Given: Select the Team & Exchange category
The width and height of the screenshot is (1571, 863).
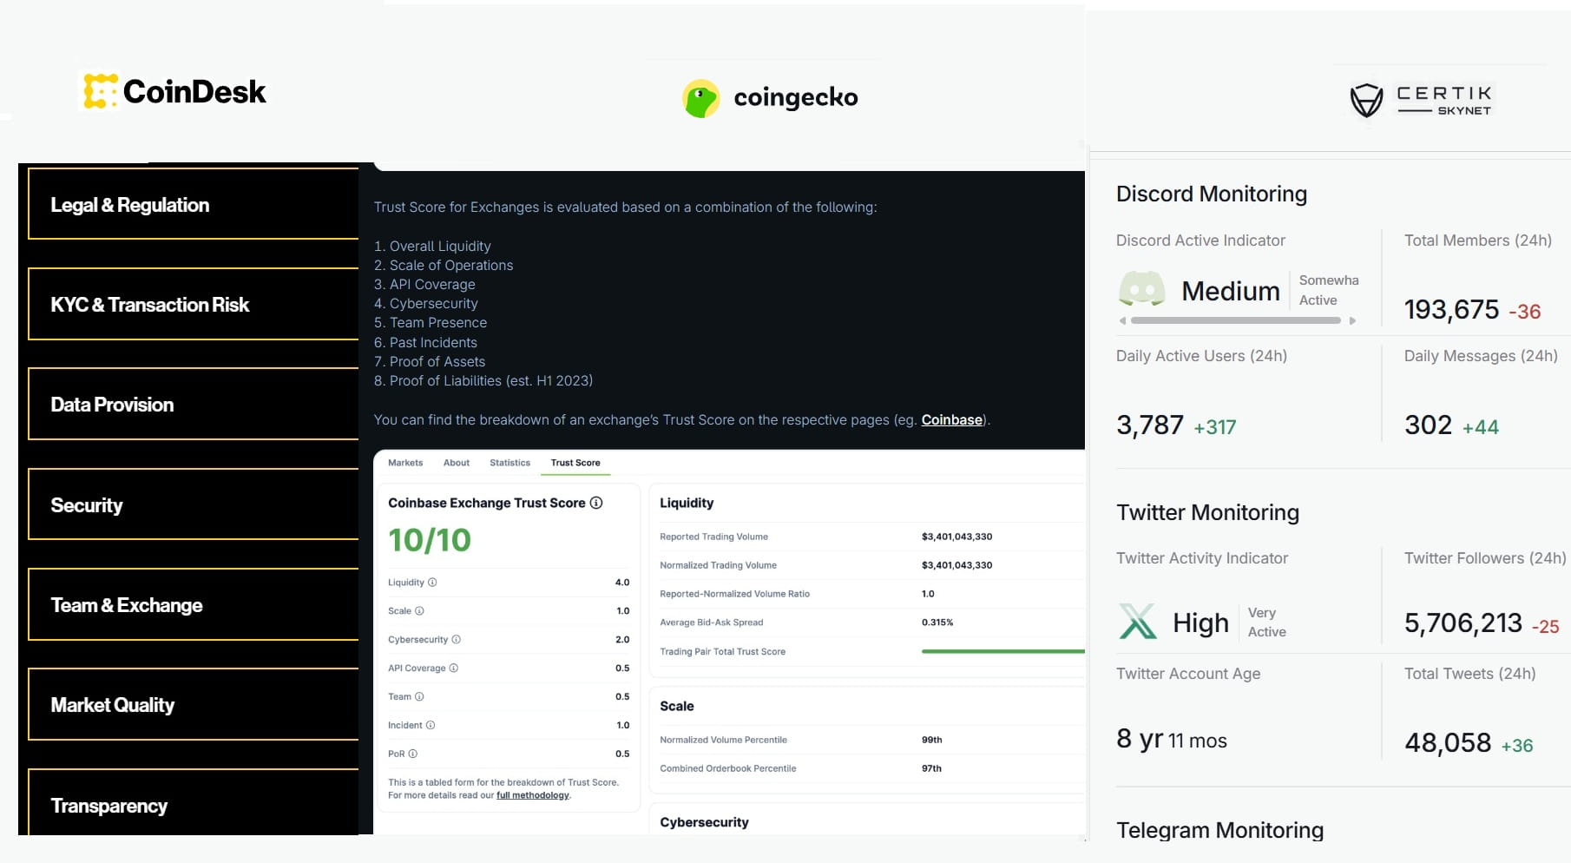Looking at the screenshot, I should [194, 604].
